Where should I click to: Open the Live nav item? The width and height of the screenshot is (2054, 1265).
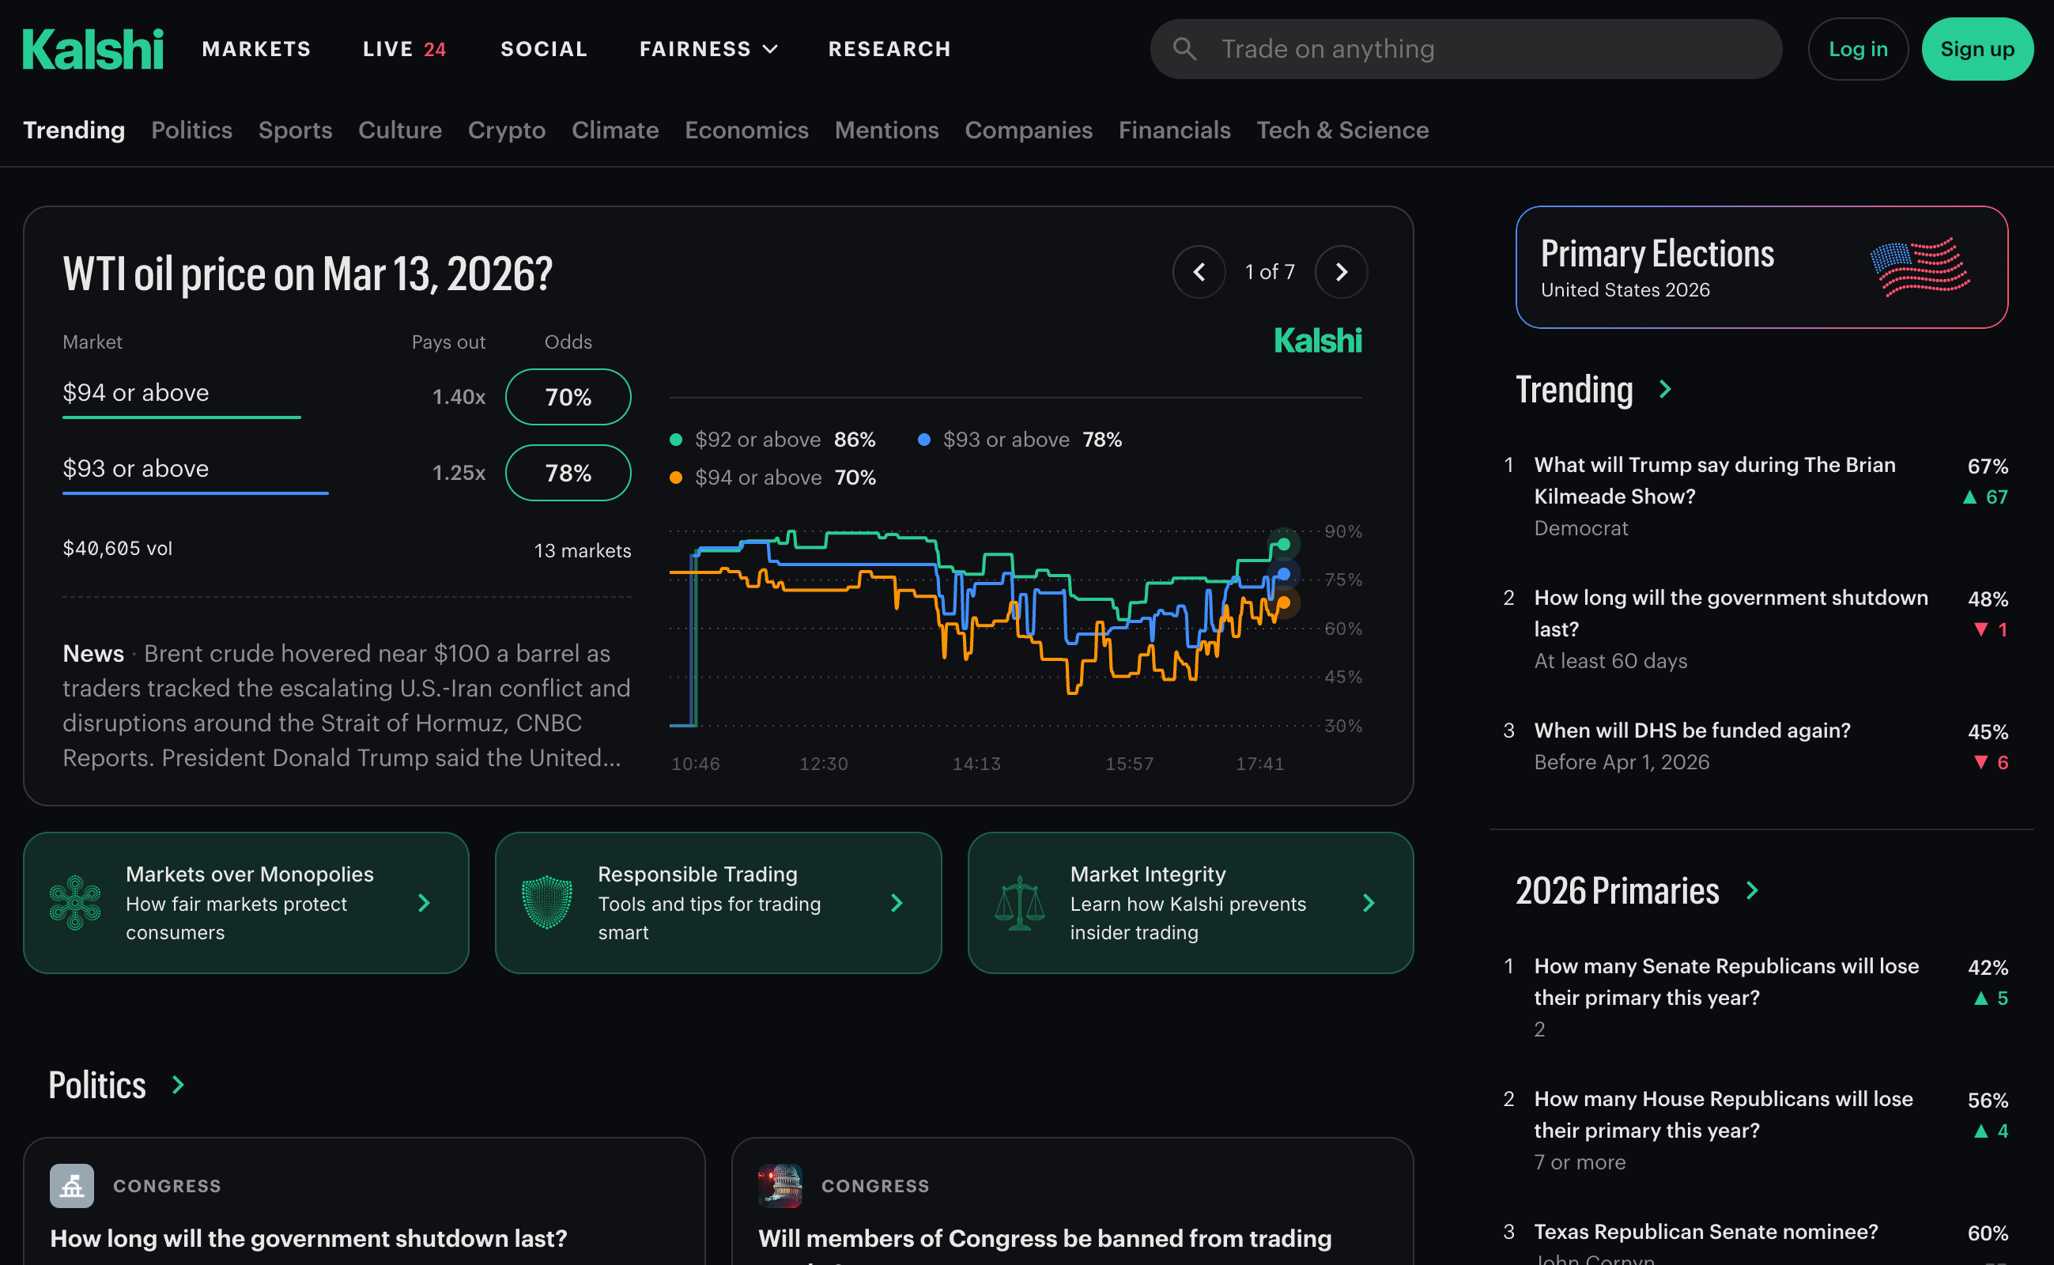coord(404,49)
